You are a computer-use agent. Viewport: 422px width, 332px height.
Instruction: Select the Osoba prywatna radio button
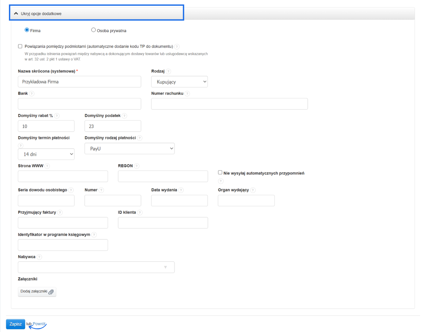point(94,30)
